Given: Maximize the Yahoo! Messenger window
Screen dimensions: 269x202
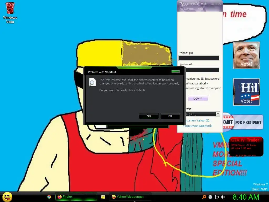Looking at the screenshot, I should coord(216,4).
